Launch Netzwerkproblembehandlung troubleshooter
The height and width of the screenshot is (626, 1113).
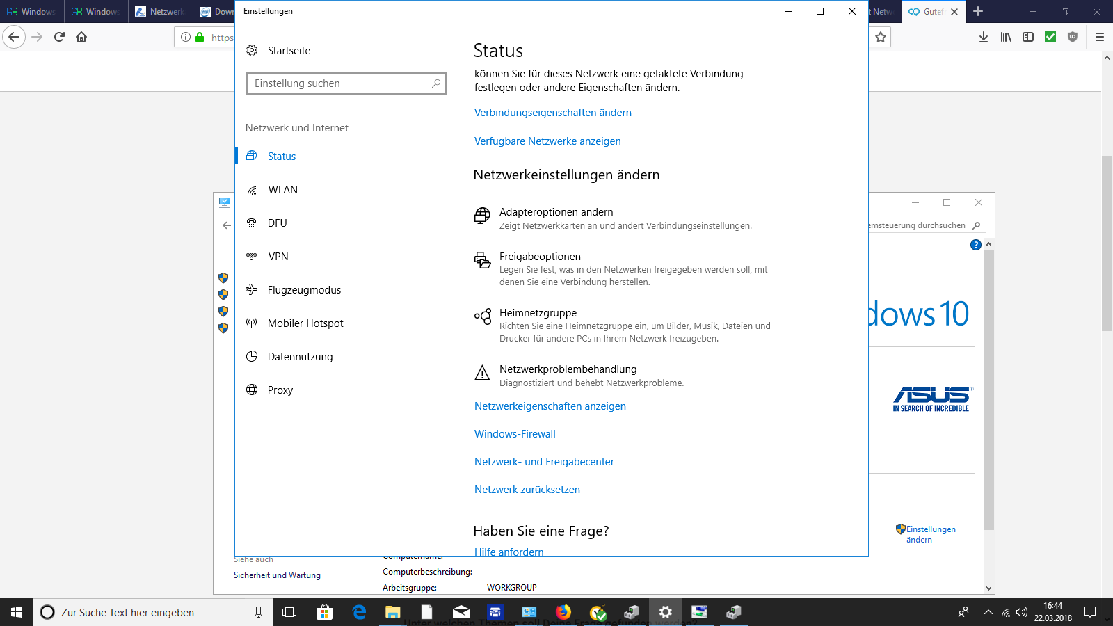click(x=568, y=369)
